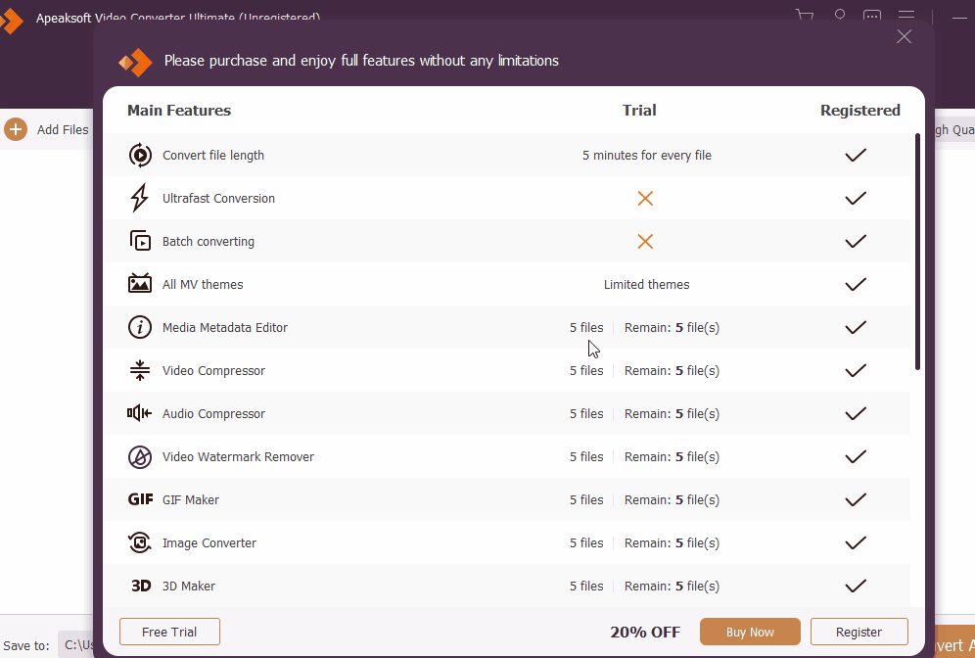Screen dimensions: 975x658
Task: Open the hamburger menu in the title bar
Action: (906, 15)
